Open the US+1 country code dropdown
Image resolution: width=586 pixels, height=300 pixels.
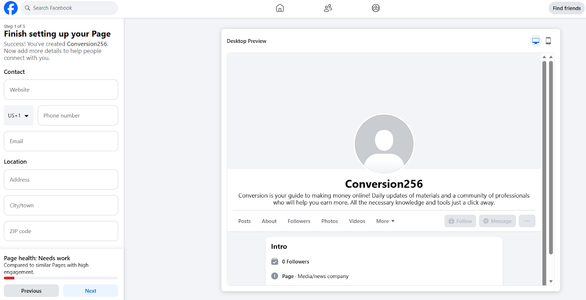click(x=19, y=116)
